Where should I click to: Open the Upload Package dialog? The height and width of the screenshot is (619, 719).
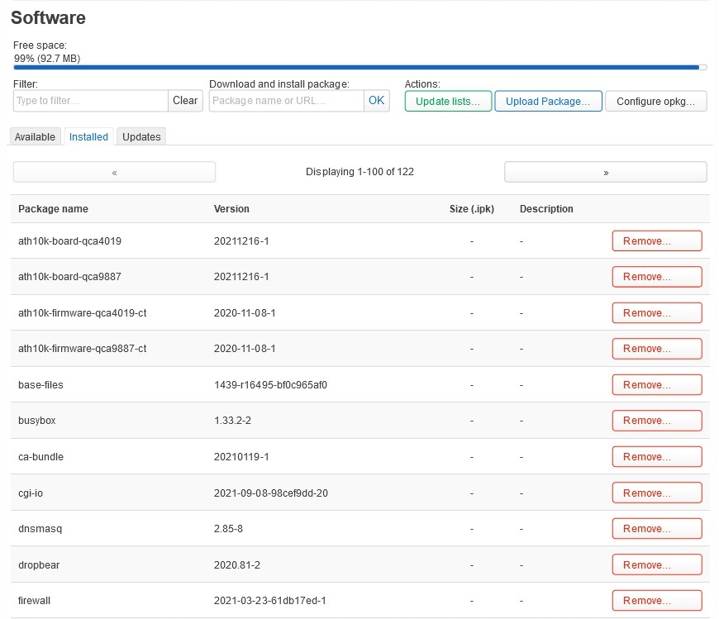click(547, 101)
